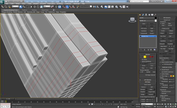Enable the By Vertex checkbox
The width and height of the screenshot is (177, 108).
click(141, 60)
